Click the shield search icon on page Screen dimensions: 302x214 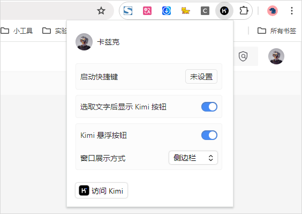click(x=243, y=56)
